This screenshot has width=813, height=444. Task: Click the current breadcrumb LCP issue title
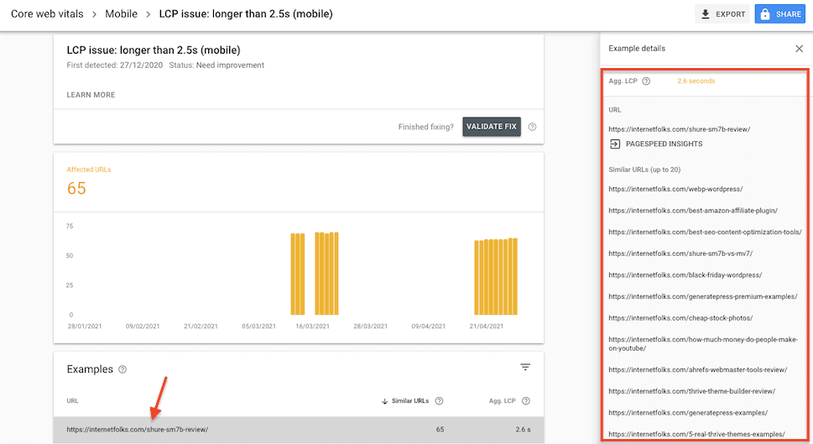coord(246,14)
